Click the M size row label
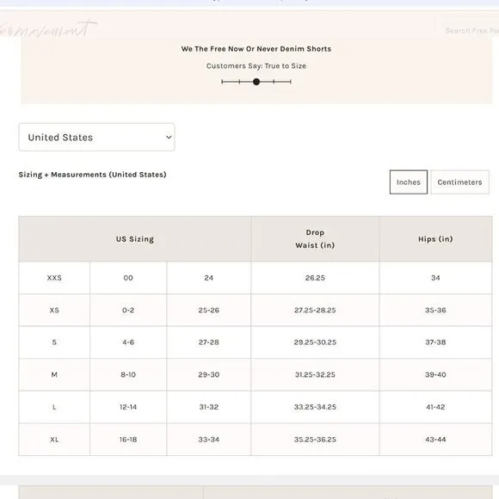The height and width of the screenshot is (499, 499). coord(54,374)
